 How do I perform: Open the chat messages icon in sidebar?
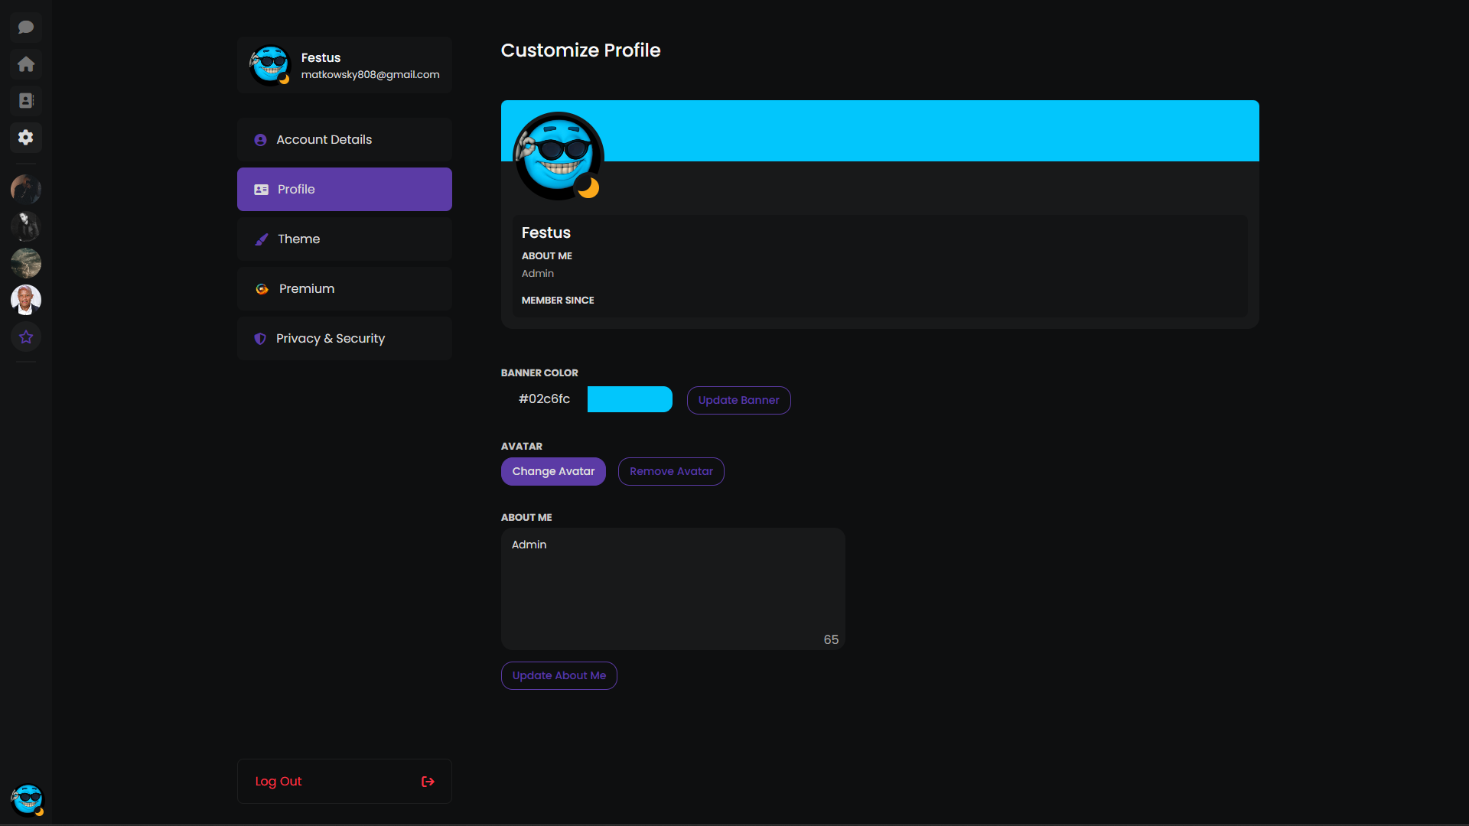tap(26, 28)
